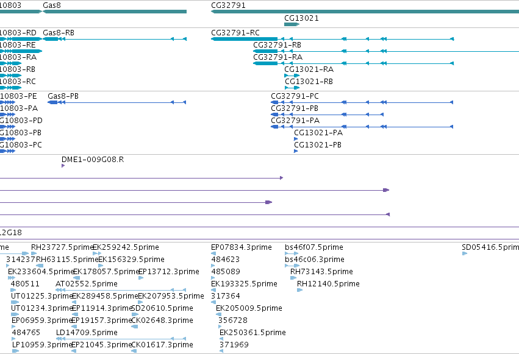The height and width of the screenshot is (354, 519).
Task: Select protein label CG32791-PC
Action: point(295,96)
